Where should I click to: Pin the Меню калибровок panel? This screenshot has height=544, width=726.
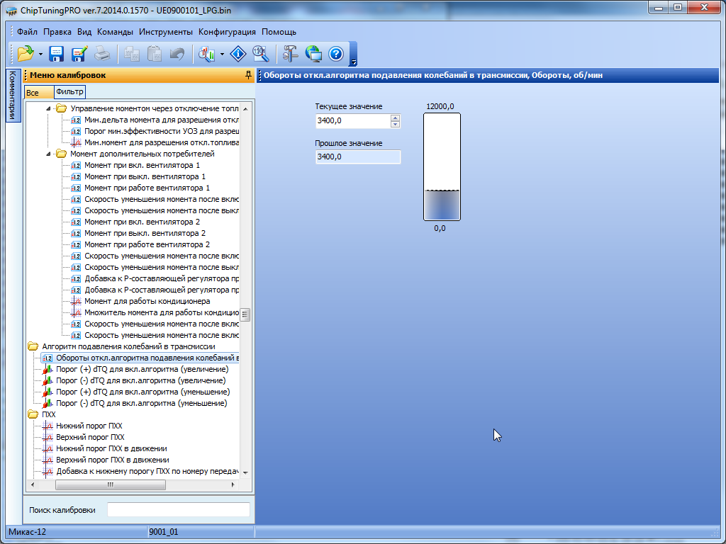click(x=247, y=75)
